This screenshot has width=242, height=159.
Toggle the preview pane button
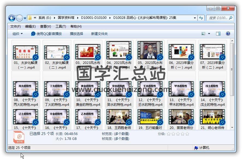tap(218, 34)
